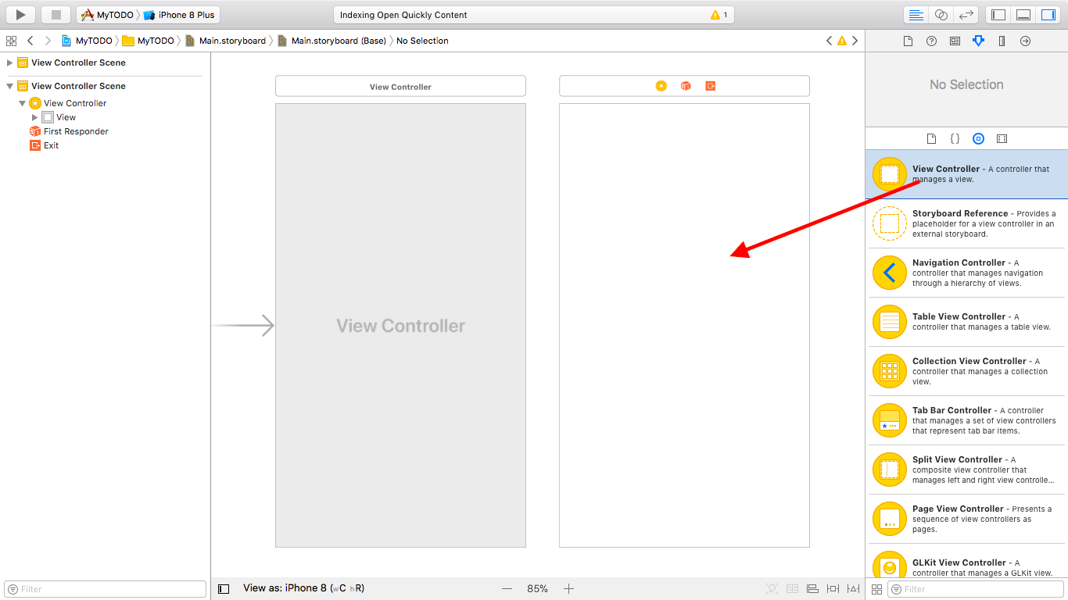
Task: Expand the View outline item
Action: coord(35,117)
